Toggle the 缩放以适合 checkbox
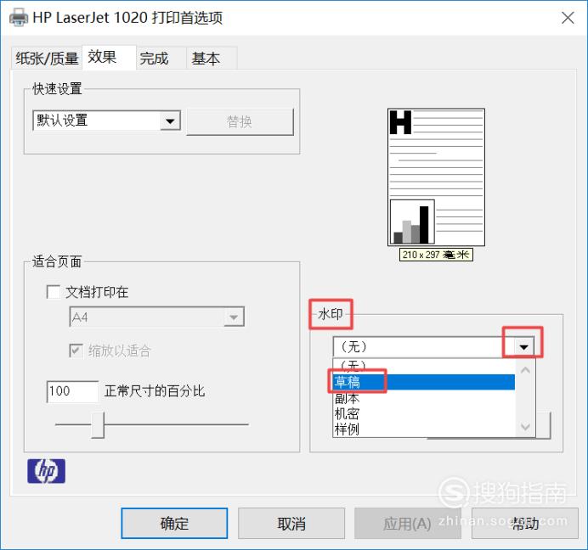Screen dimensions: 588x550 [x=76, y=351]
